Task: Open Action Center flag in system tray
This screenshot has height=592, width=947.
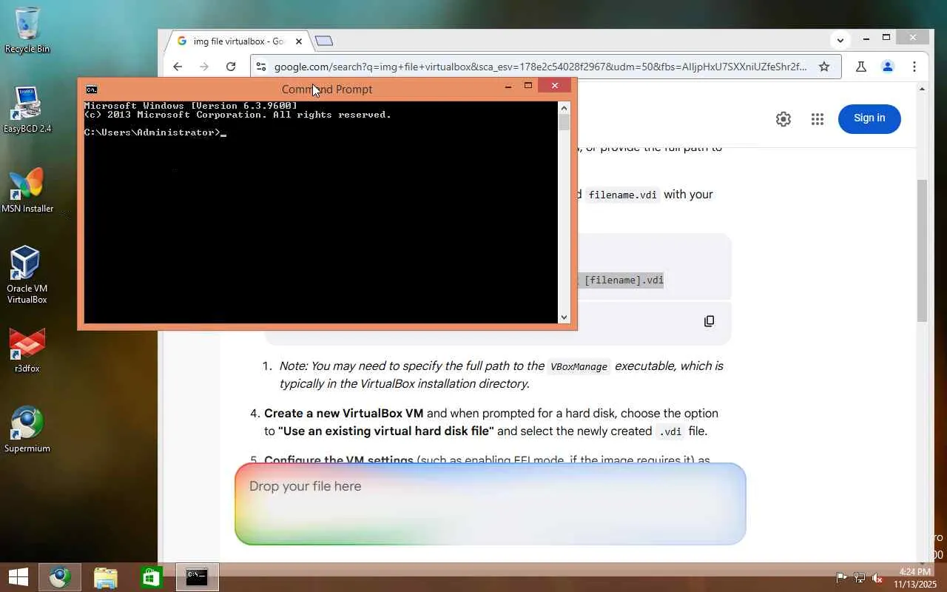Action: pos(842,578)
